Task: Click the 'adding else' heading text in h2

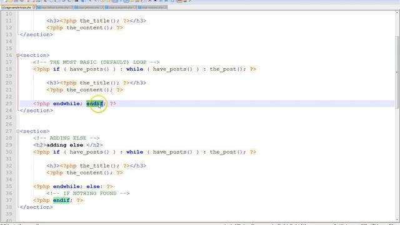Action: coord(65,145)
